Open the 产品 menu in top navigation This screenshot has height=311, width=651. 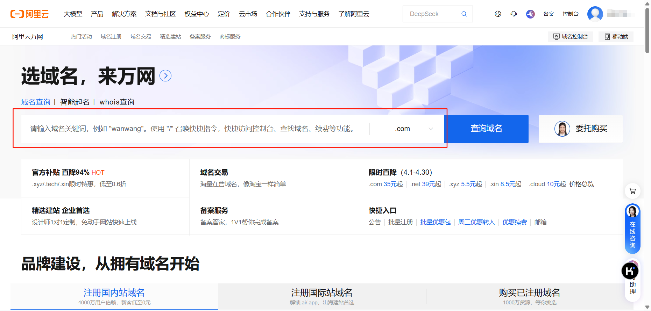click(97, 14)
